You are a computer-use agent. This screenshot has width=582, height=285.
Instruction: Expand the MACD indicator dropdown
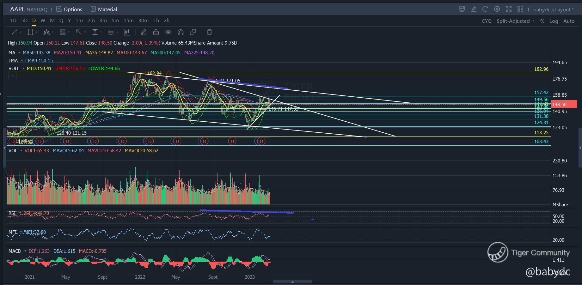25,251
